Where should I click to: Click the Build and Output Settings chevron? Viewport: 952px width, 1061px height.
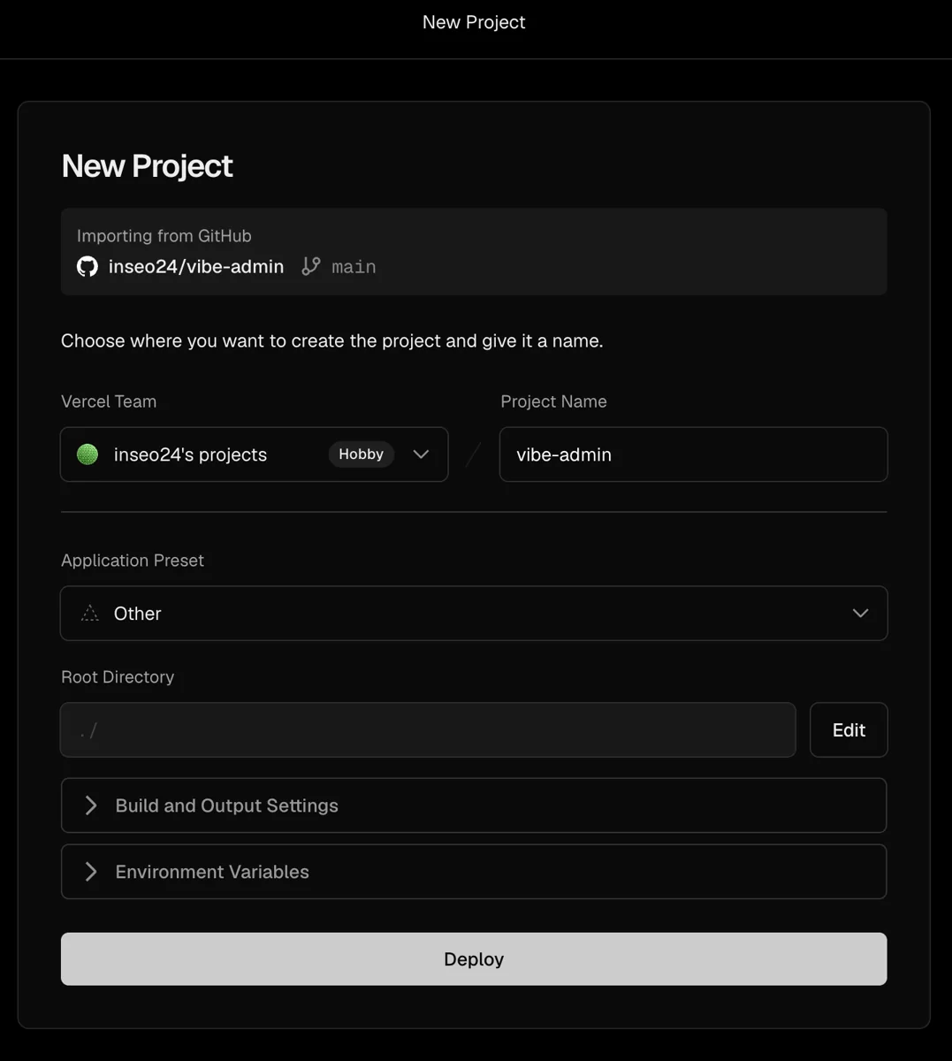pyautogui.click(x=91, y=805)
